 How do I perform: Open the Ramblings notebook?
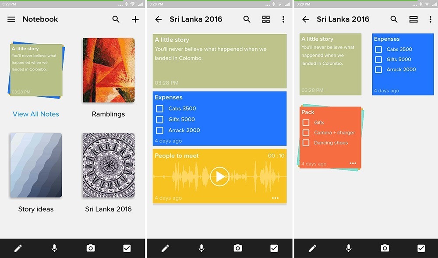[108, 70]
